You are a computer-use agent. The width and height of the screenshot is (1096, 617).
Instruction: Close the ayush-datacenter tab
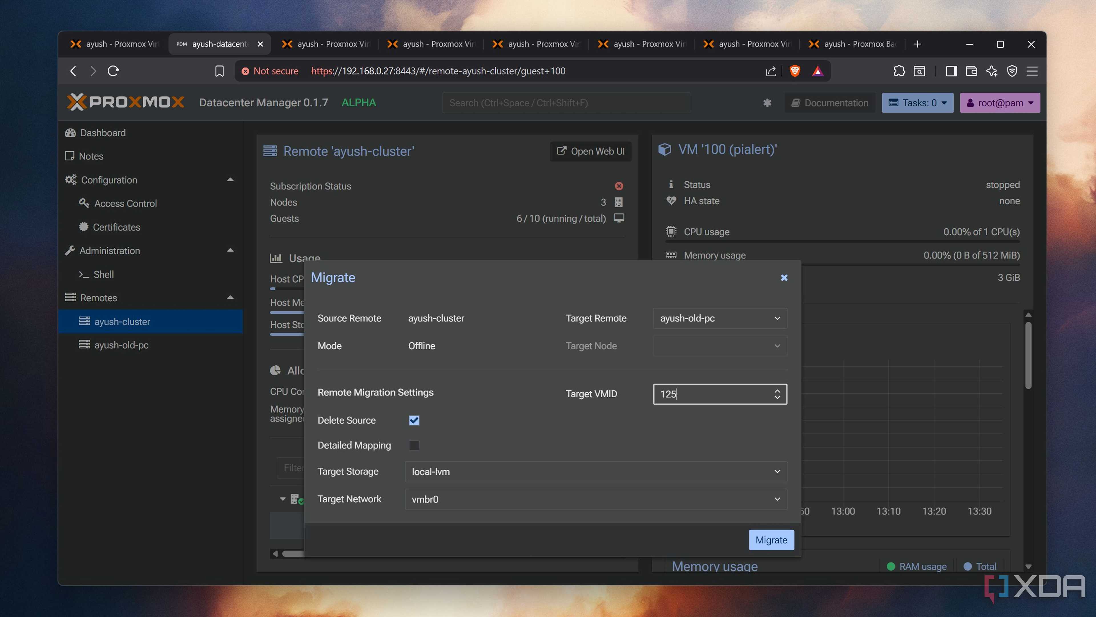[x=260, y=44]
